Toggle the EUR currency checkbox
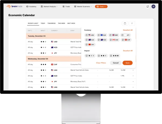 click(x=99, y=35)
